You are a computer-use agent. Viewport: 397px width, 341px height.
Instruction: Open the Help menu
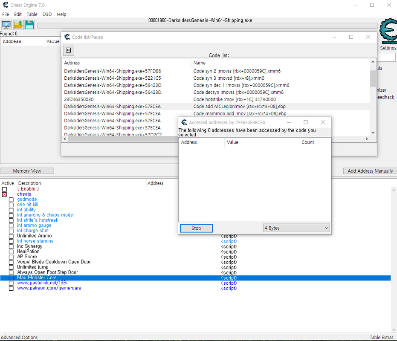pyautogui.click(x=61, y=14)
